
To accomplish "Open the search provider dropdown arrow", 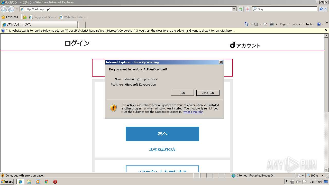I will pos(326,9).
